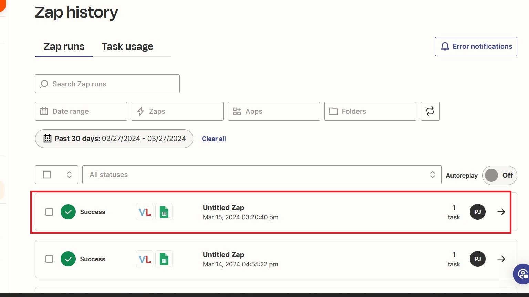The width and height of the screenshot is (529, 297).
Task: Expand the All statuses dropdown
Action: coord(262,175)
